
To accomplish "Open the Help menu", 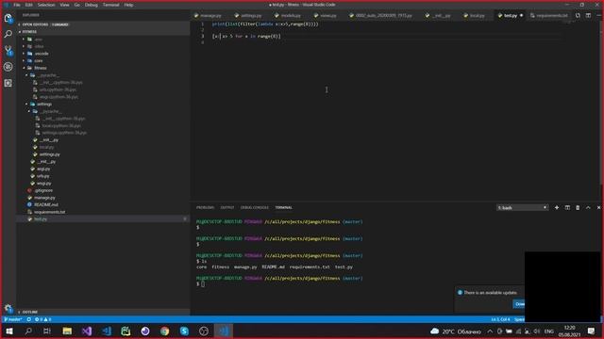I will coord(128,5).
